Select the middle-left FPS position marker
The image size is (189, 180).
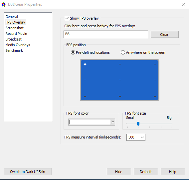coord(85,80)
